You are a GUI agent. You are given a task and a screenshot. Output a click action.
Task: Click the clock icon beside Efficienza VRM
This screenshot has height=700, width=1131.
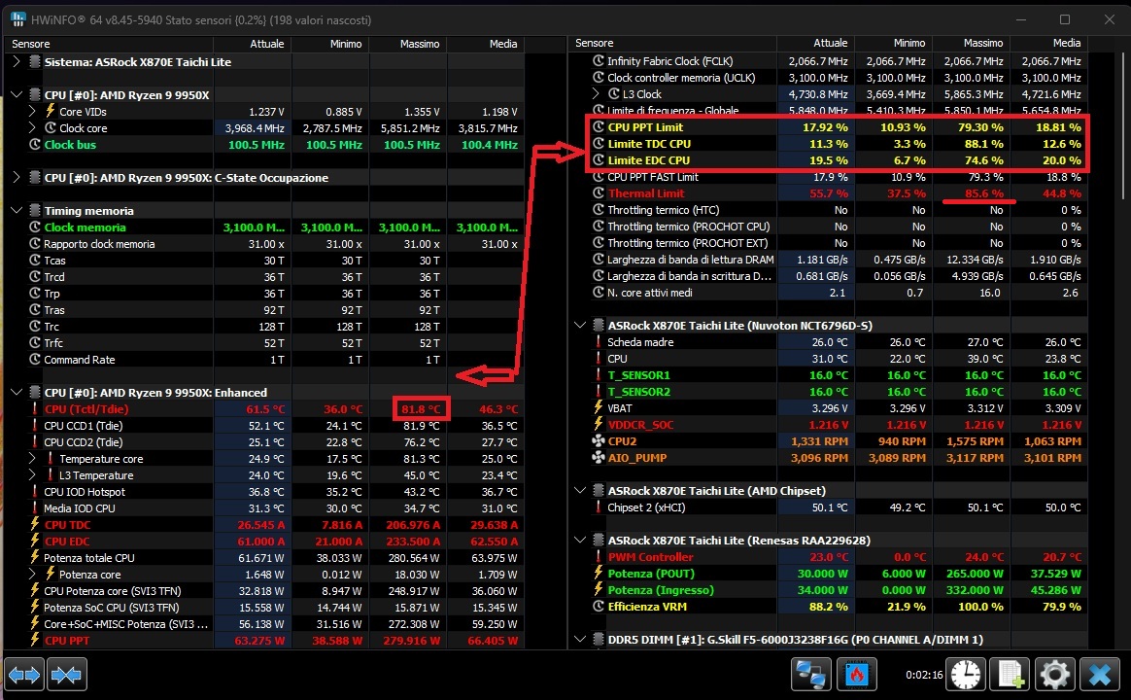598,607
